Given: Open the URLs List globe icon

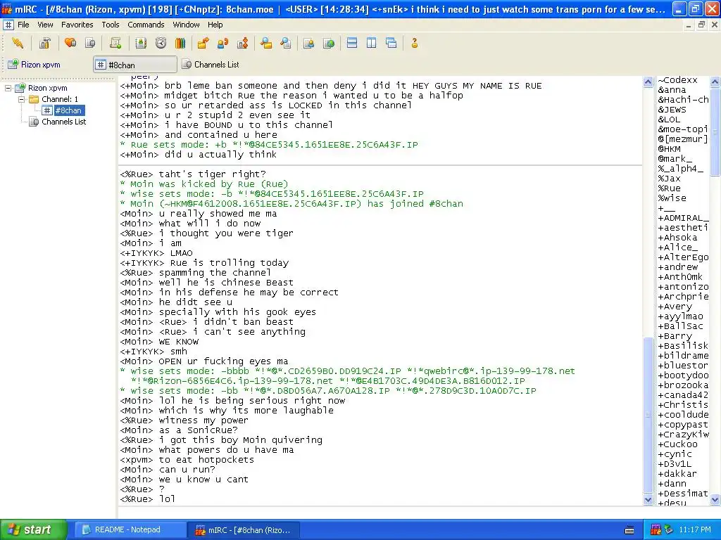Looking at the screenshot, I should pos(329,43).
